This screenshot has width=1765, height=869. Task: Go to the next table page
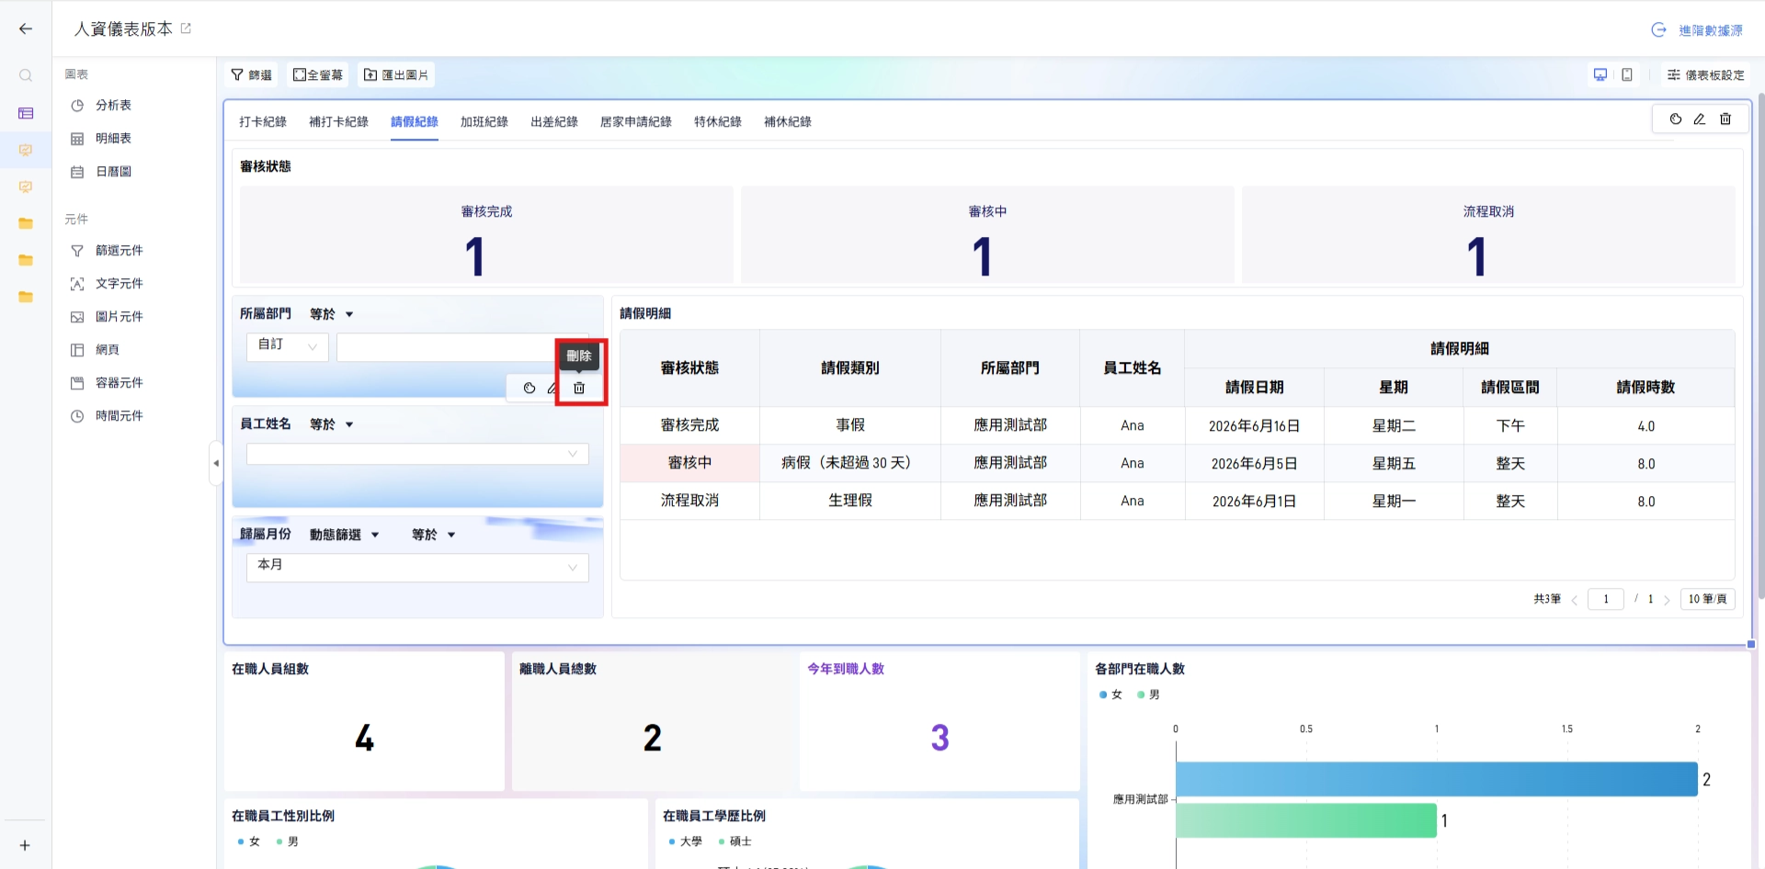point(1667,600)
